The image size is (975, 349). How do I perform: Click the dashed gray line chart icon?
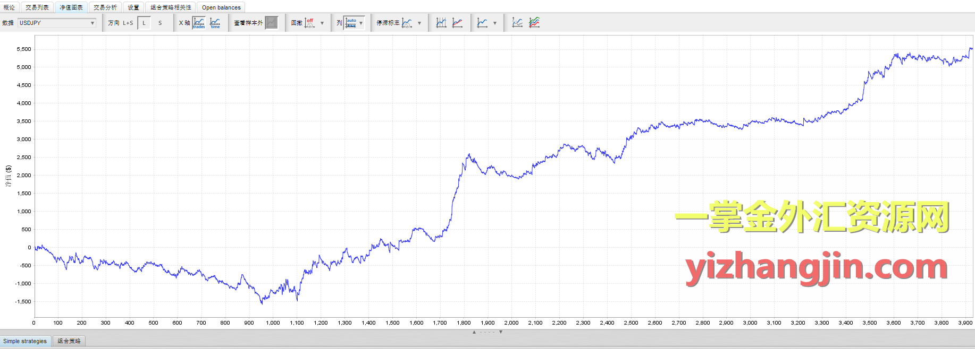tap(517, 23)
